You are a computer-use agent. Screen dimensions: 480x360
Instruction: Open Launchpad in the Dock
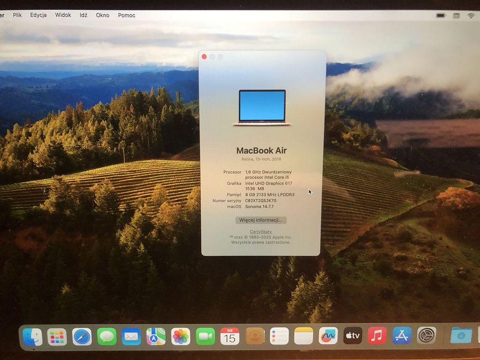57,336
